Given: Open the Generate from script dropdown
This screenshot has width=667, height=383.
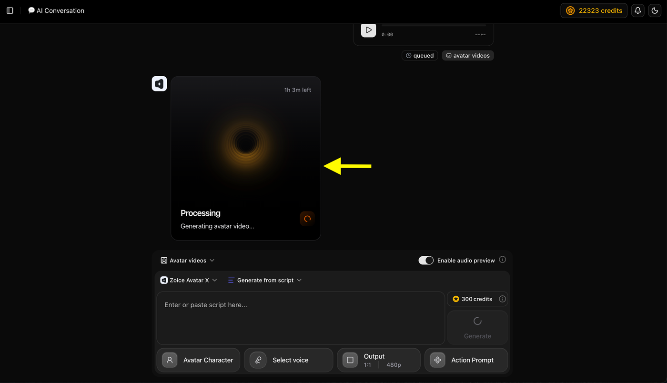Looking at the screenshot, I should 264,280.
